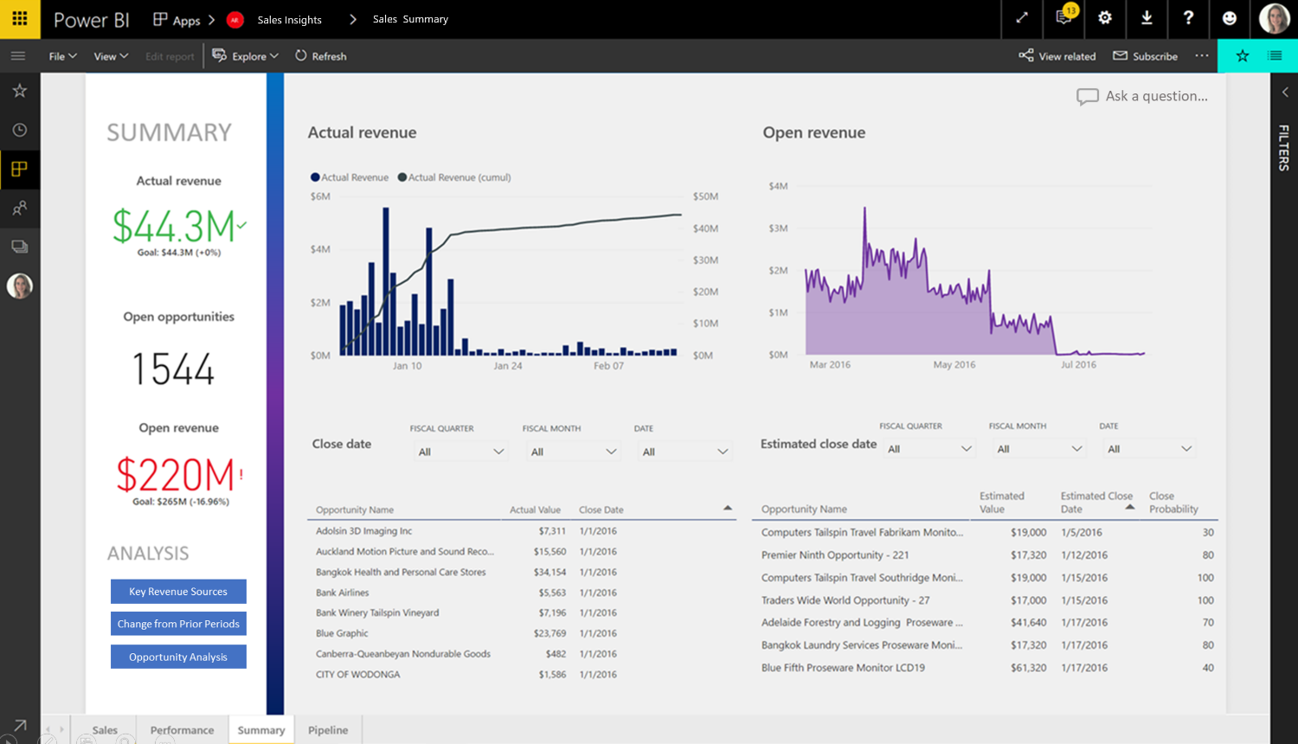Image resolution: width=1298 pixels, height=744 pixels.
Task: Open notifications icon with badge 13
Action: 1064,18
